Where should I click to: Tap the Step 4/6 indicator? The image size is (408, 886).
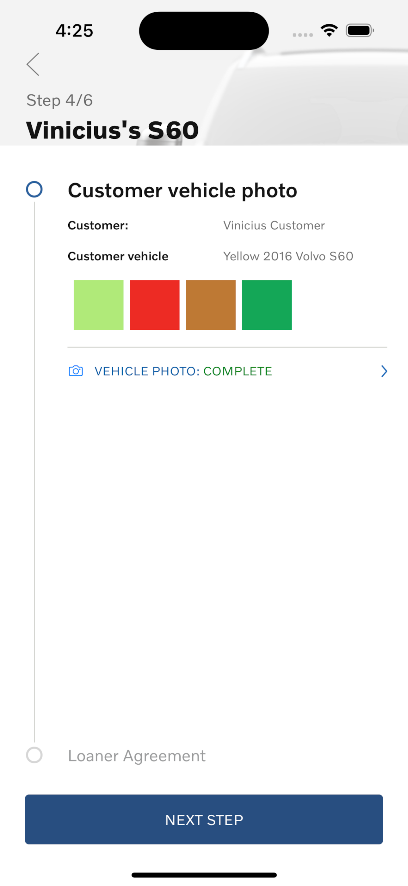60,100
